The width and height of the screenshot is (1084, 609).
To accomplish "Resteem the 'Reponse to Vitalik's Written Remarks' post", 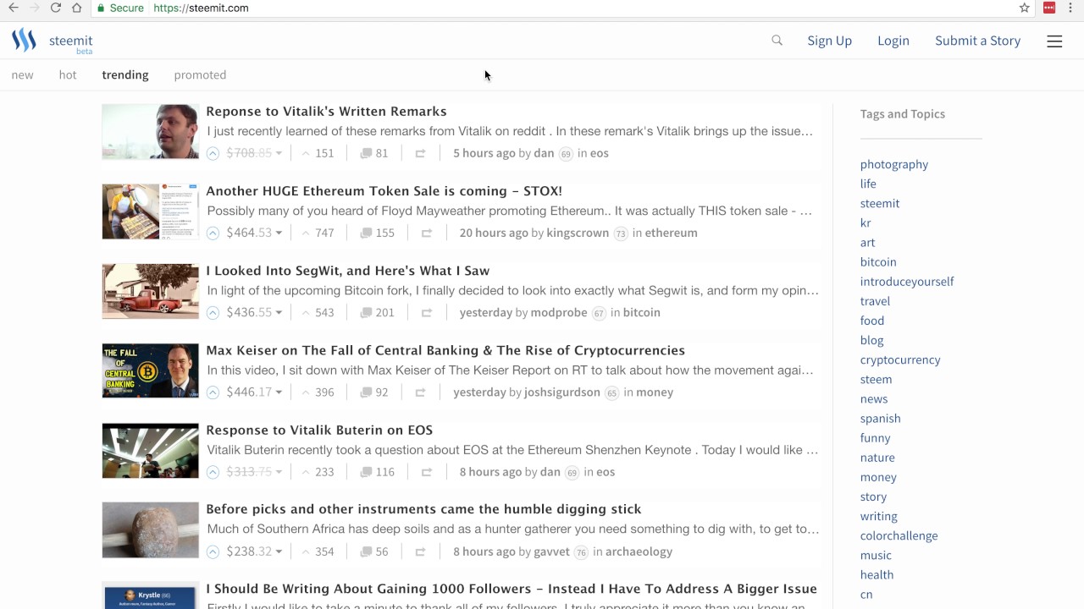I will pos(420,153).
